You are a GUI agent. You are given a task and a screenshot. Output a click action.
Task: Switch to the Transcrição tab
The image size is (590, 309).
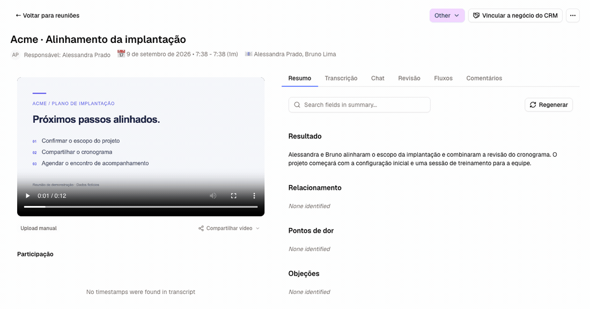click(x=341, y=78)
